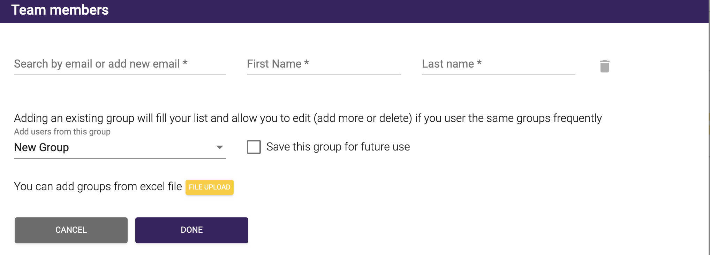Click the asterisk after the email search label
The image size is (710, 255).
click(185, 63)
